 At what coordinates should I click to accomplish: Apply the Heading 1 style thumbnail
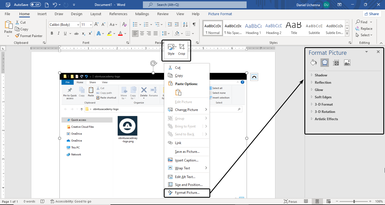click(x=253, y=28)
